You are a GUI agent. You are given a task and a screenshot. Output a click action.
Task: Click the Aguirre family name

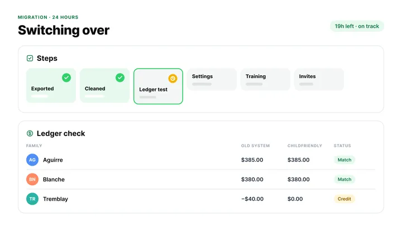click(53, 160)
